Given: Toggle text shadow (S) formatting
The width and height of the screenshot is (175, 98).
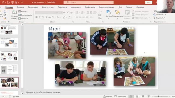Looking at the screenshot, I should [46, 17].
